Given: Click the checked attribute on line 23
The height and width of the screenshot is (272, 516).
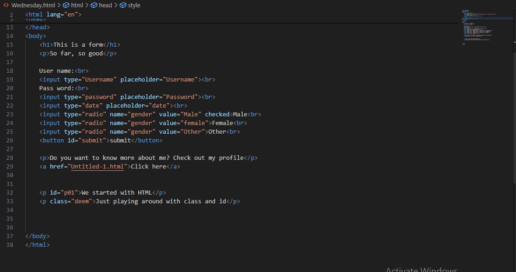Looking at the screenshot, I should point(217,114).
